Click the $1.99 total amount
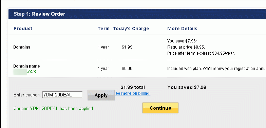266x128 pixels. [133, 88]
